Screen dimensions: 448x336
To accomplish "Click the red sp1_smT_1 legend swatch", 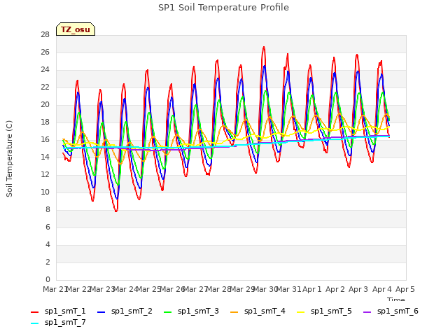I will click(x=34, y=312).
